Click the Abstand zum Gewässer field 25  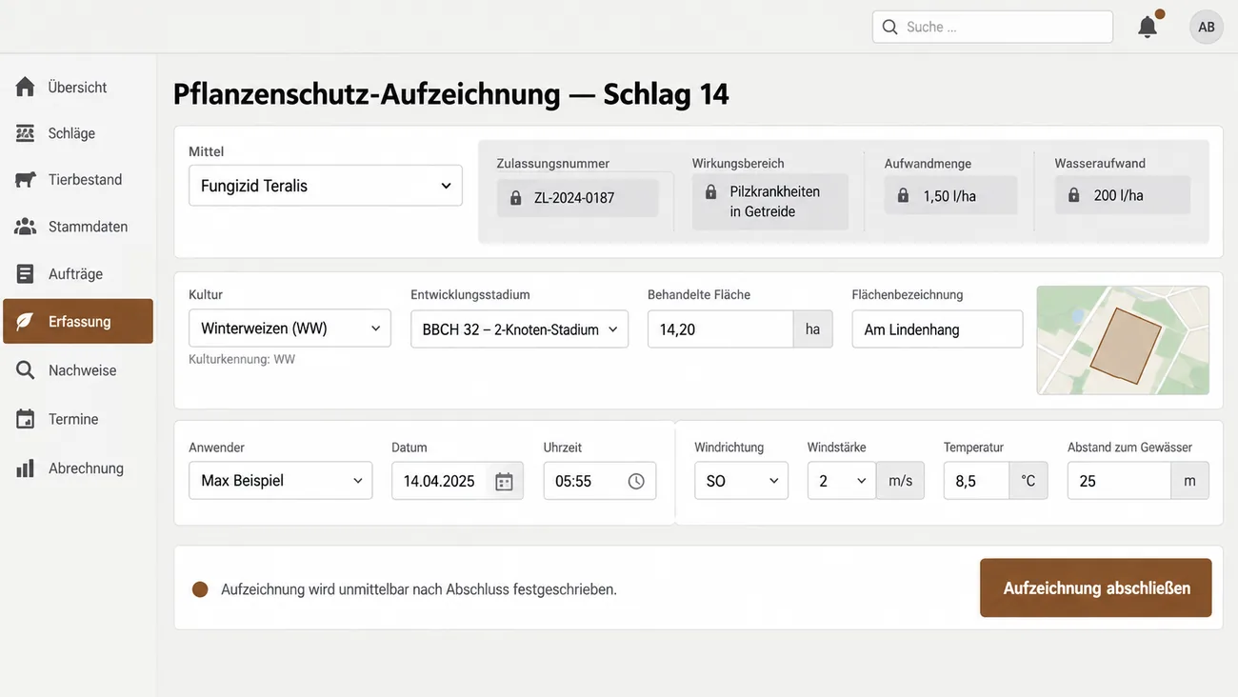pos(1119,481)
